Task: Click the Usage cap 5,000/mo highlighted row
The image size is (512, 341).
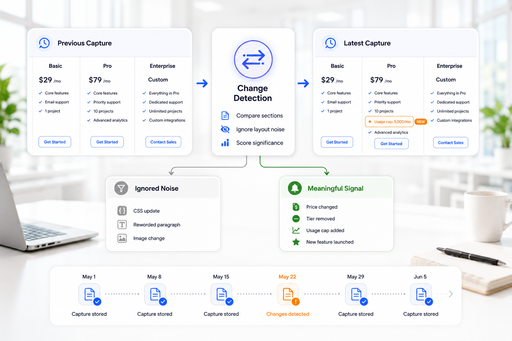Action: tap(389, 122)
